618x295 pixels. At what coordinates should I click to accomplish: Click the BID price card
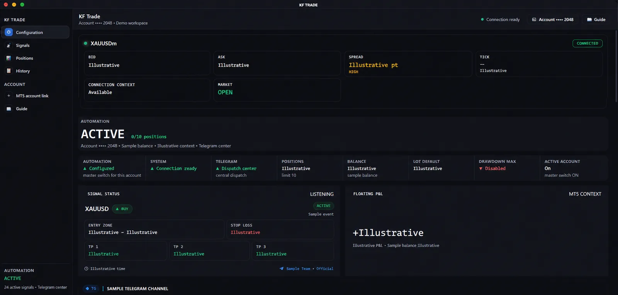tap(147, 63)
